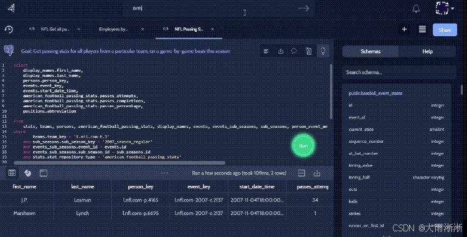Screen dimensions: 467x237
Task: Open the query history clock icon
Action: coord(9,29)
